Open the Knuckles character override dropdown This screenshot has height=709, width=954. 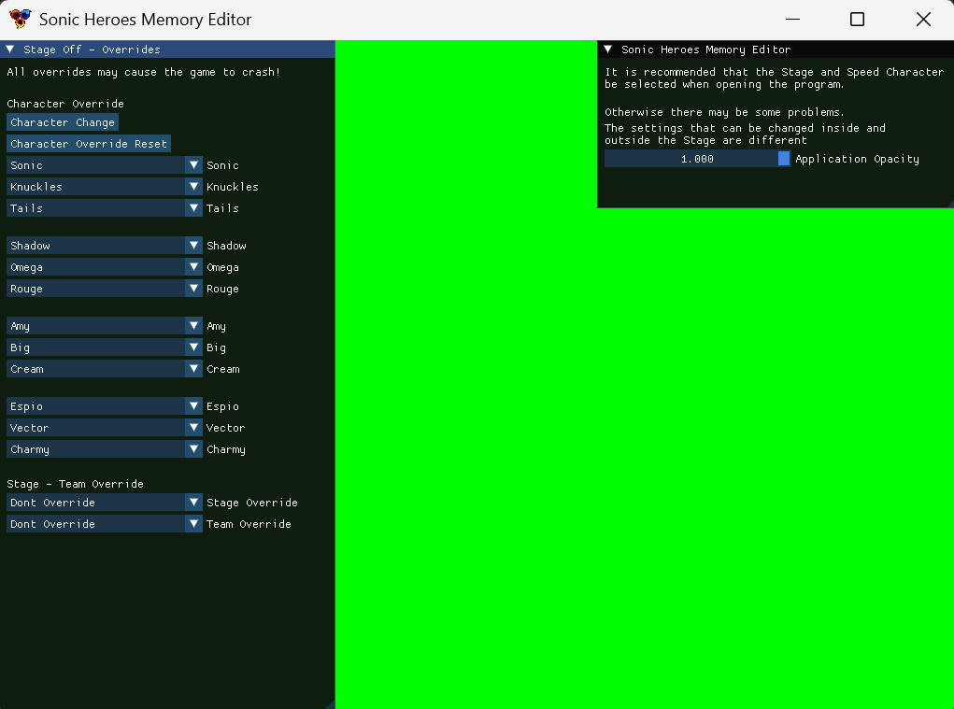[193, 186]
